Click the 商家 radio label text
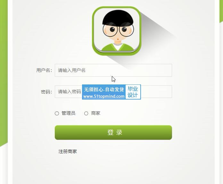 (96, 113)
